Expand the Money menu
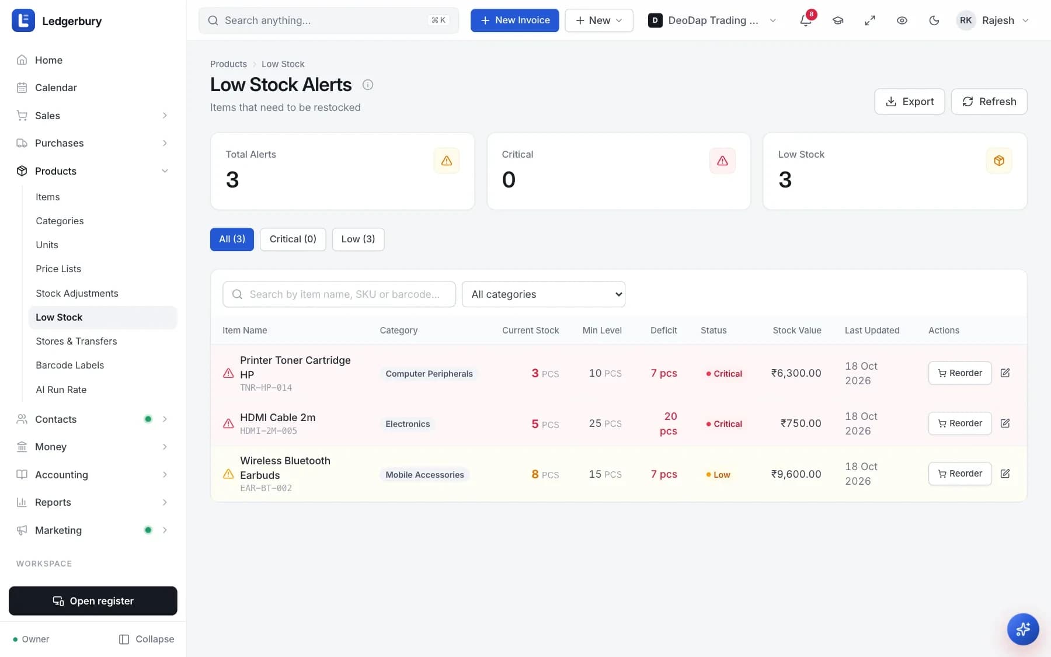 93,447
